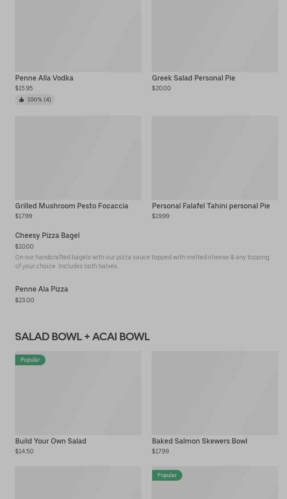Screen dimensions: 287x499
Task: Click the Penne Alla Vodka title
Action: point(44,78)
